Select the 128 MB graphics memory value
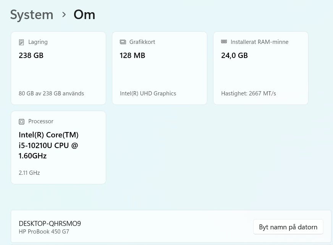333x245 pixels. click(132, 55)
